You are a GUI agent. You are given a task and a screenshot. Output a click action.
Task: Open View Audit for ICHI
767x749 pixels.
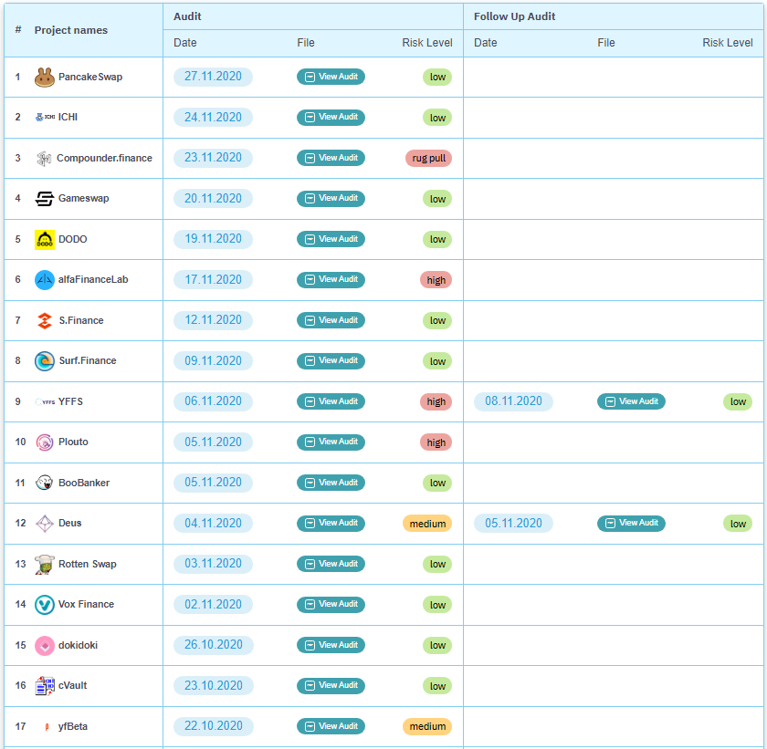point(331,118)
